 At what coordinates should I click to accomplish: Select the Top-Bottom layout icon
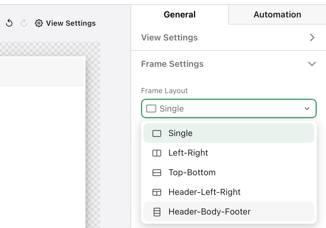tap(157, 173)
